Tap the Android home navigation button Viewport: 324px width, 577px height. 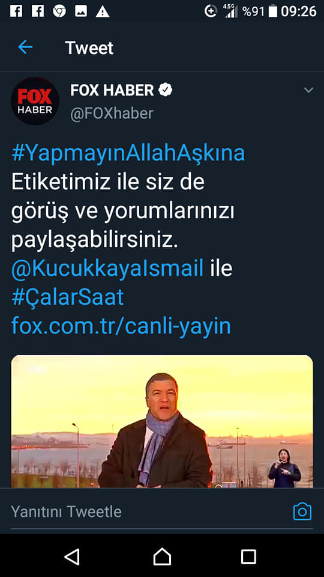tap(162, 557)
